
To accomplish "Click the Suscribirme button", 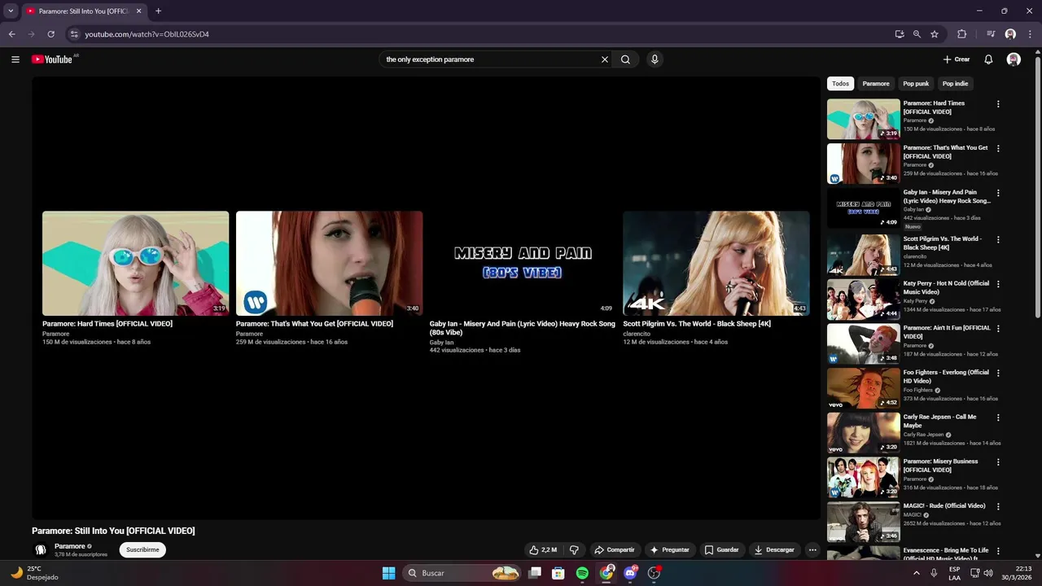I will pyautogui.click(x=142, y=550).
